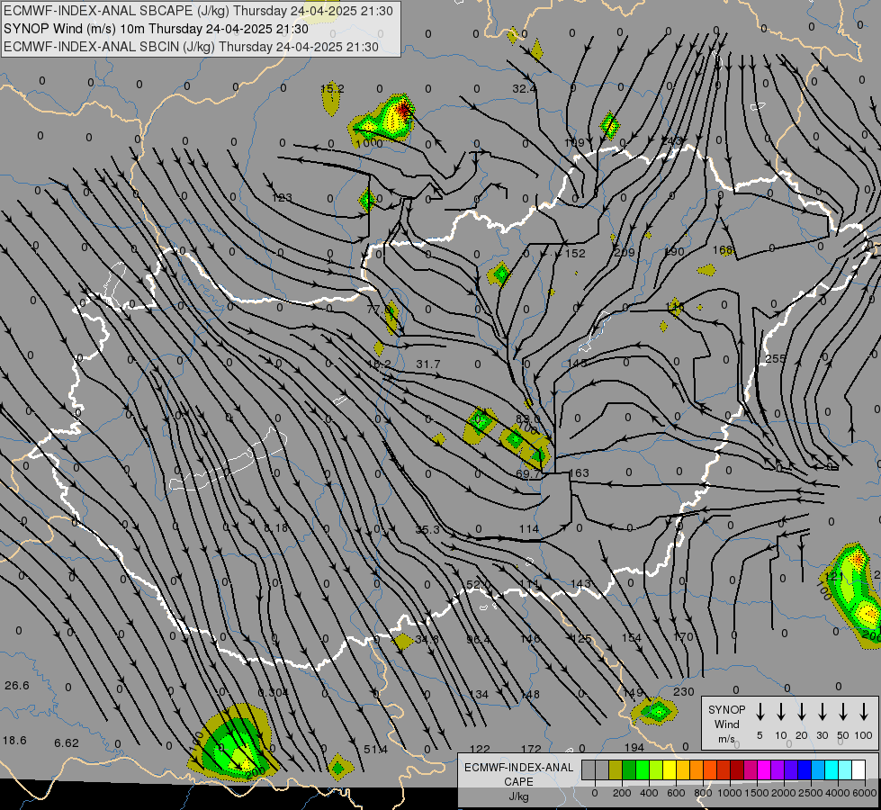Image resolution: width=881 pixels, height=810 pixels.
Task: Select the light cyan swatch before white
Action: pos(844,770)
